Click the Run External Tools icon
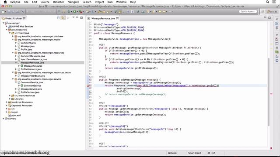This screenshot has height=157, width=280. [x=80, y=12]
